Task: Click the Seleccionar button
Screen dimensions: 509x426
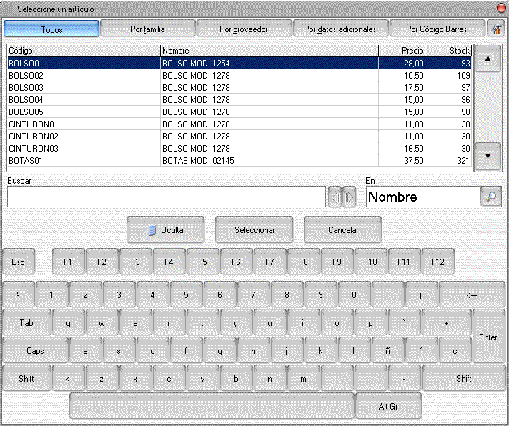Action: 254,230
